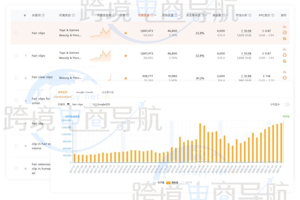Click the trend chart icon in highlighted row

[284, 27]
